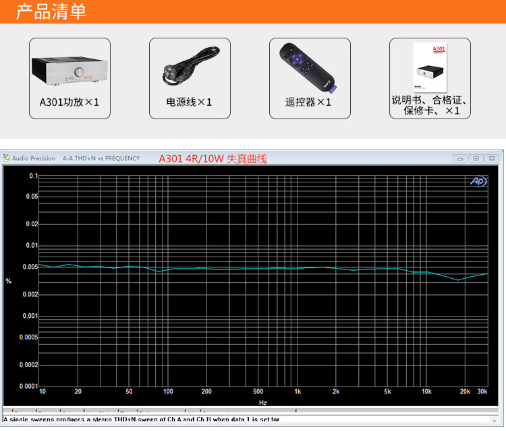Viewport: 506px width, 431px height.
Task: Close the Audio Precision graph window
Action: pos(491,158)
